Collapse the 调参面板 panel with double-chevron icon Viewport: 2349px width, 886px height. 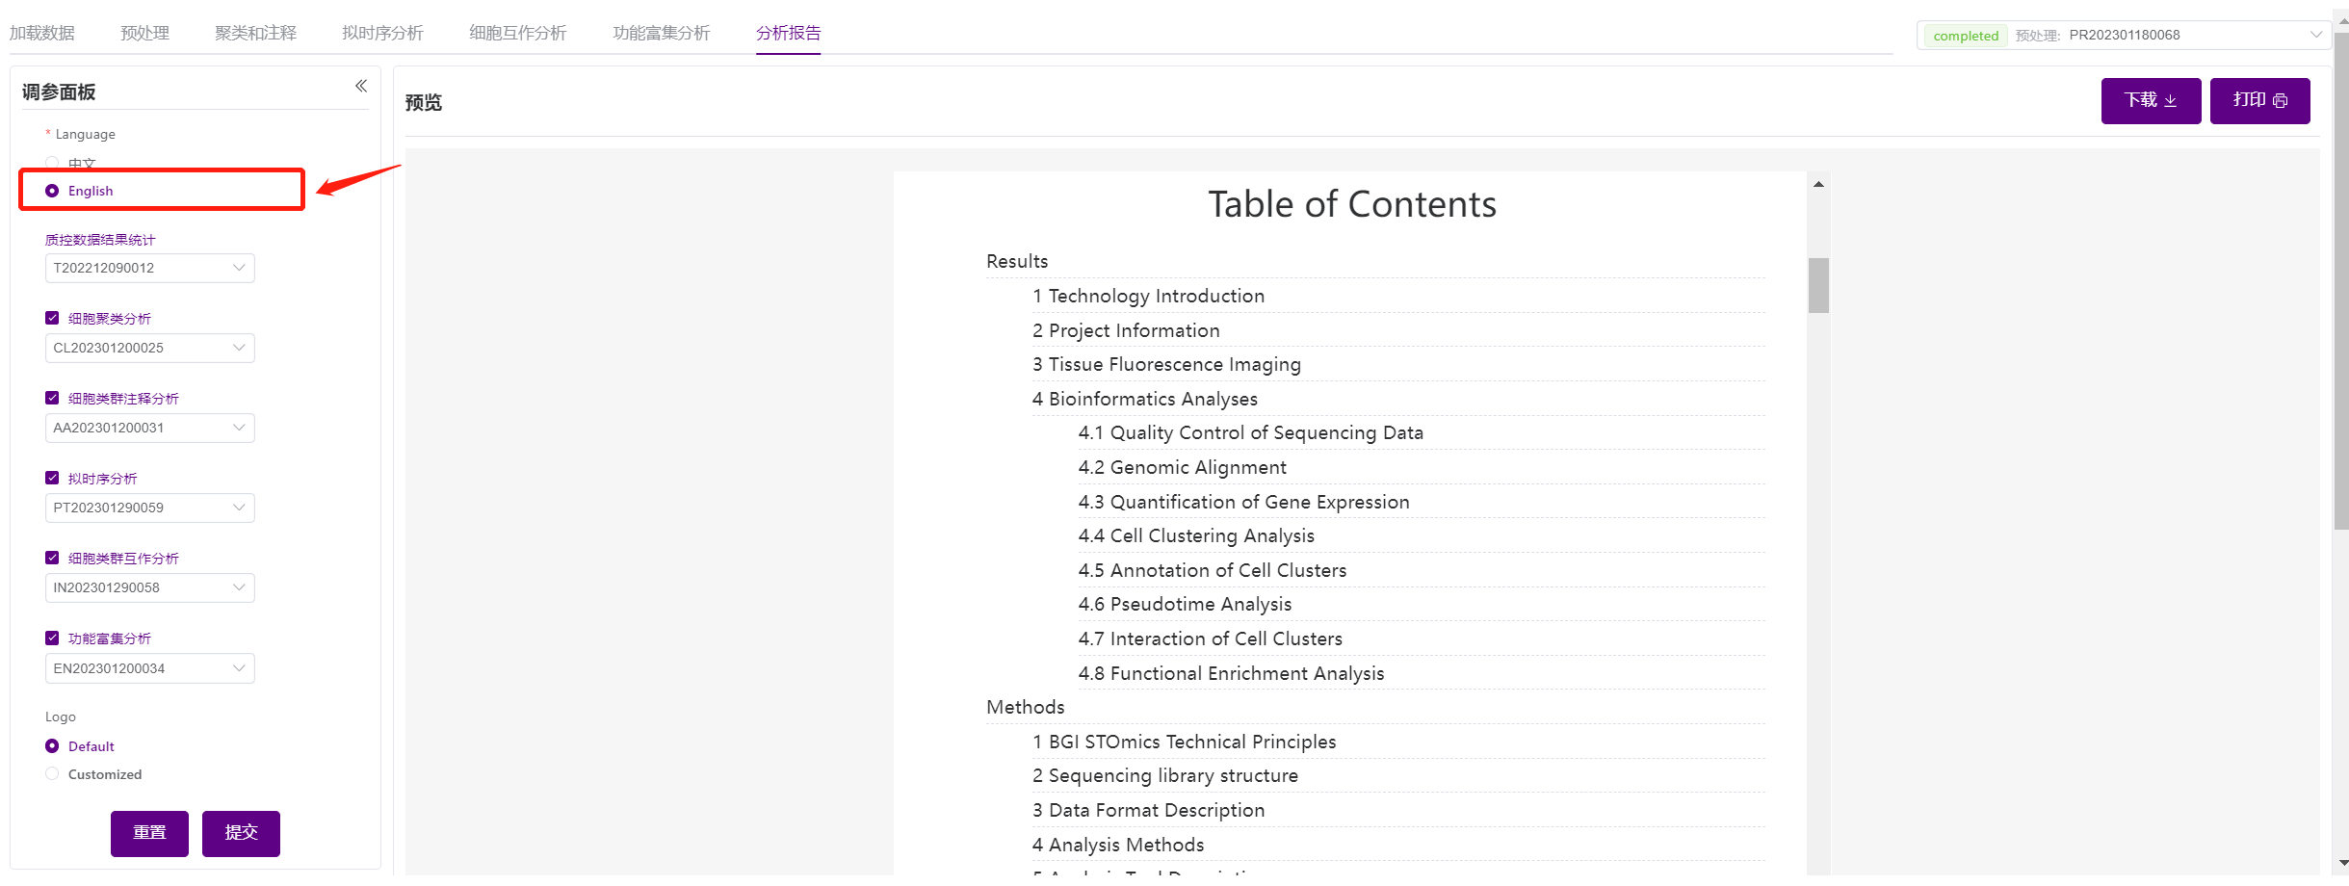pos(361,87)
